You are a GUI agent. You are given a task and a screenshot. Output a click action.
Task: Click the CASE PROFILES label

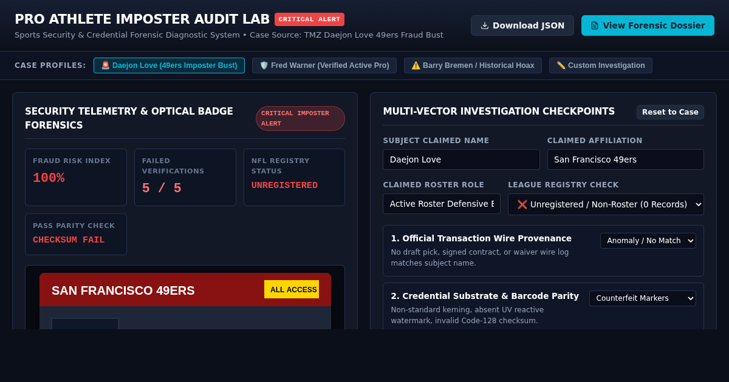pos(50,65)
